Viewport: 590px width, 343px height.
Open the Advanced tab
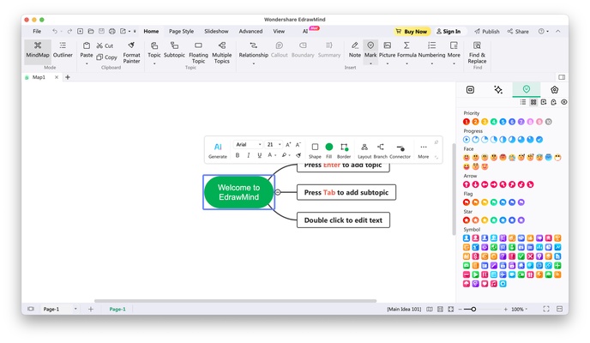(250, 31)
